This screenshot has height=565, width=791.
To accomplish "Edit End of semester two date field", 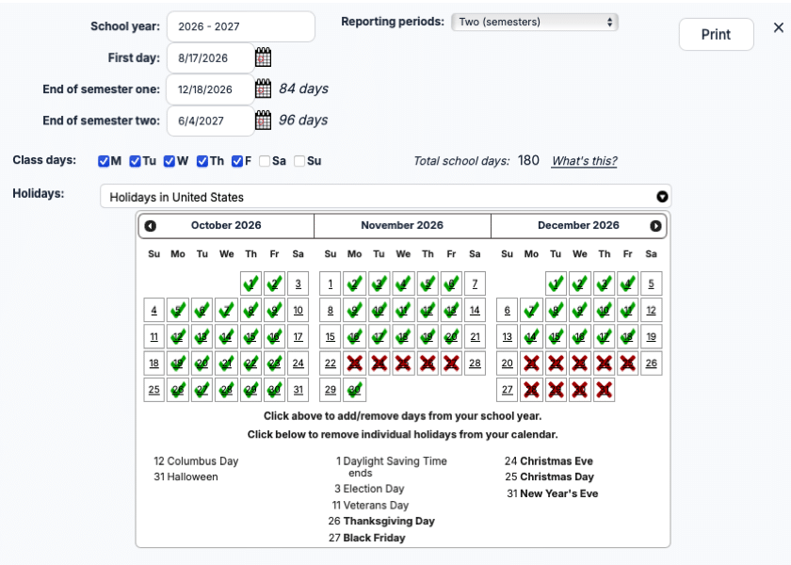I will coord(211,121).
